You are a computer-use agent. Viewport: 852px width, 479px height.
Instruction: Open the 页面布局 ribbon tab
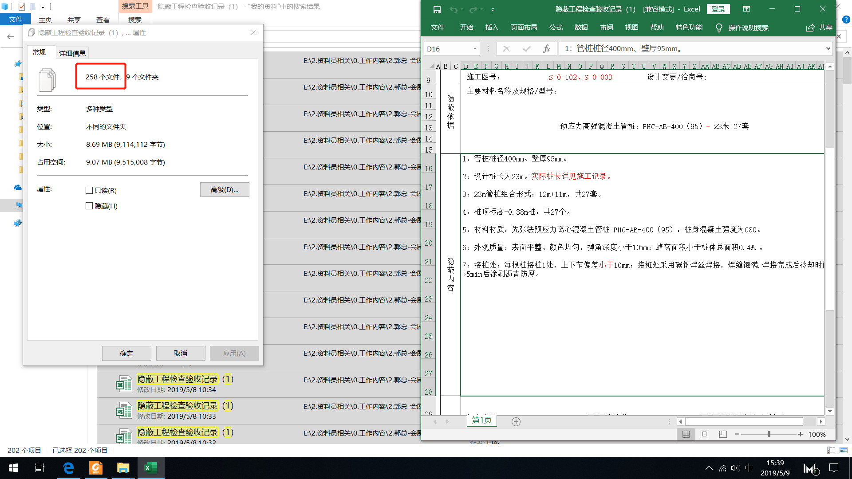[x=524, y=27]
